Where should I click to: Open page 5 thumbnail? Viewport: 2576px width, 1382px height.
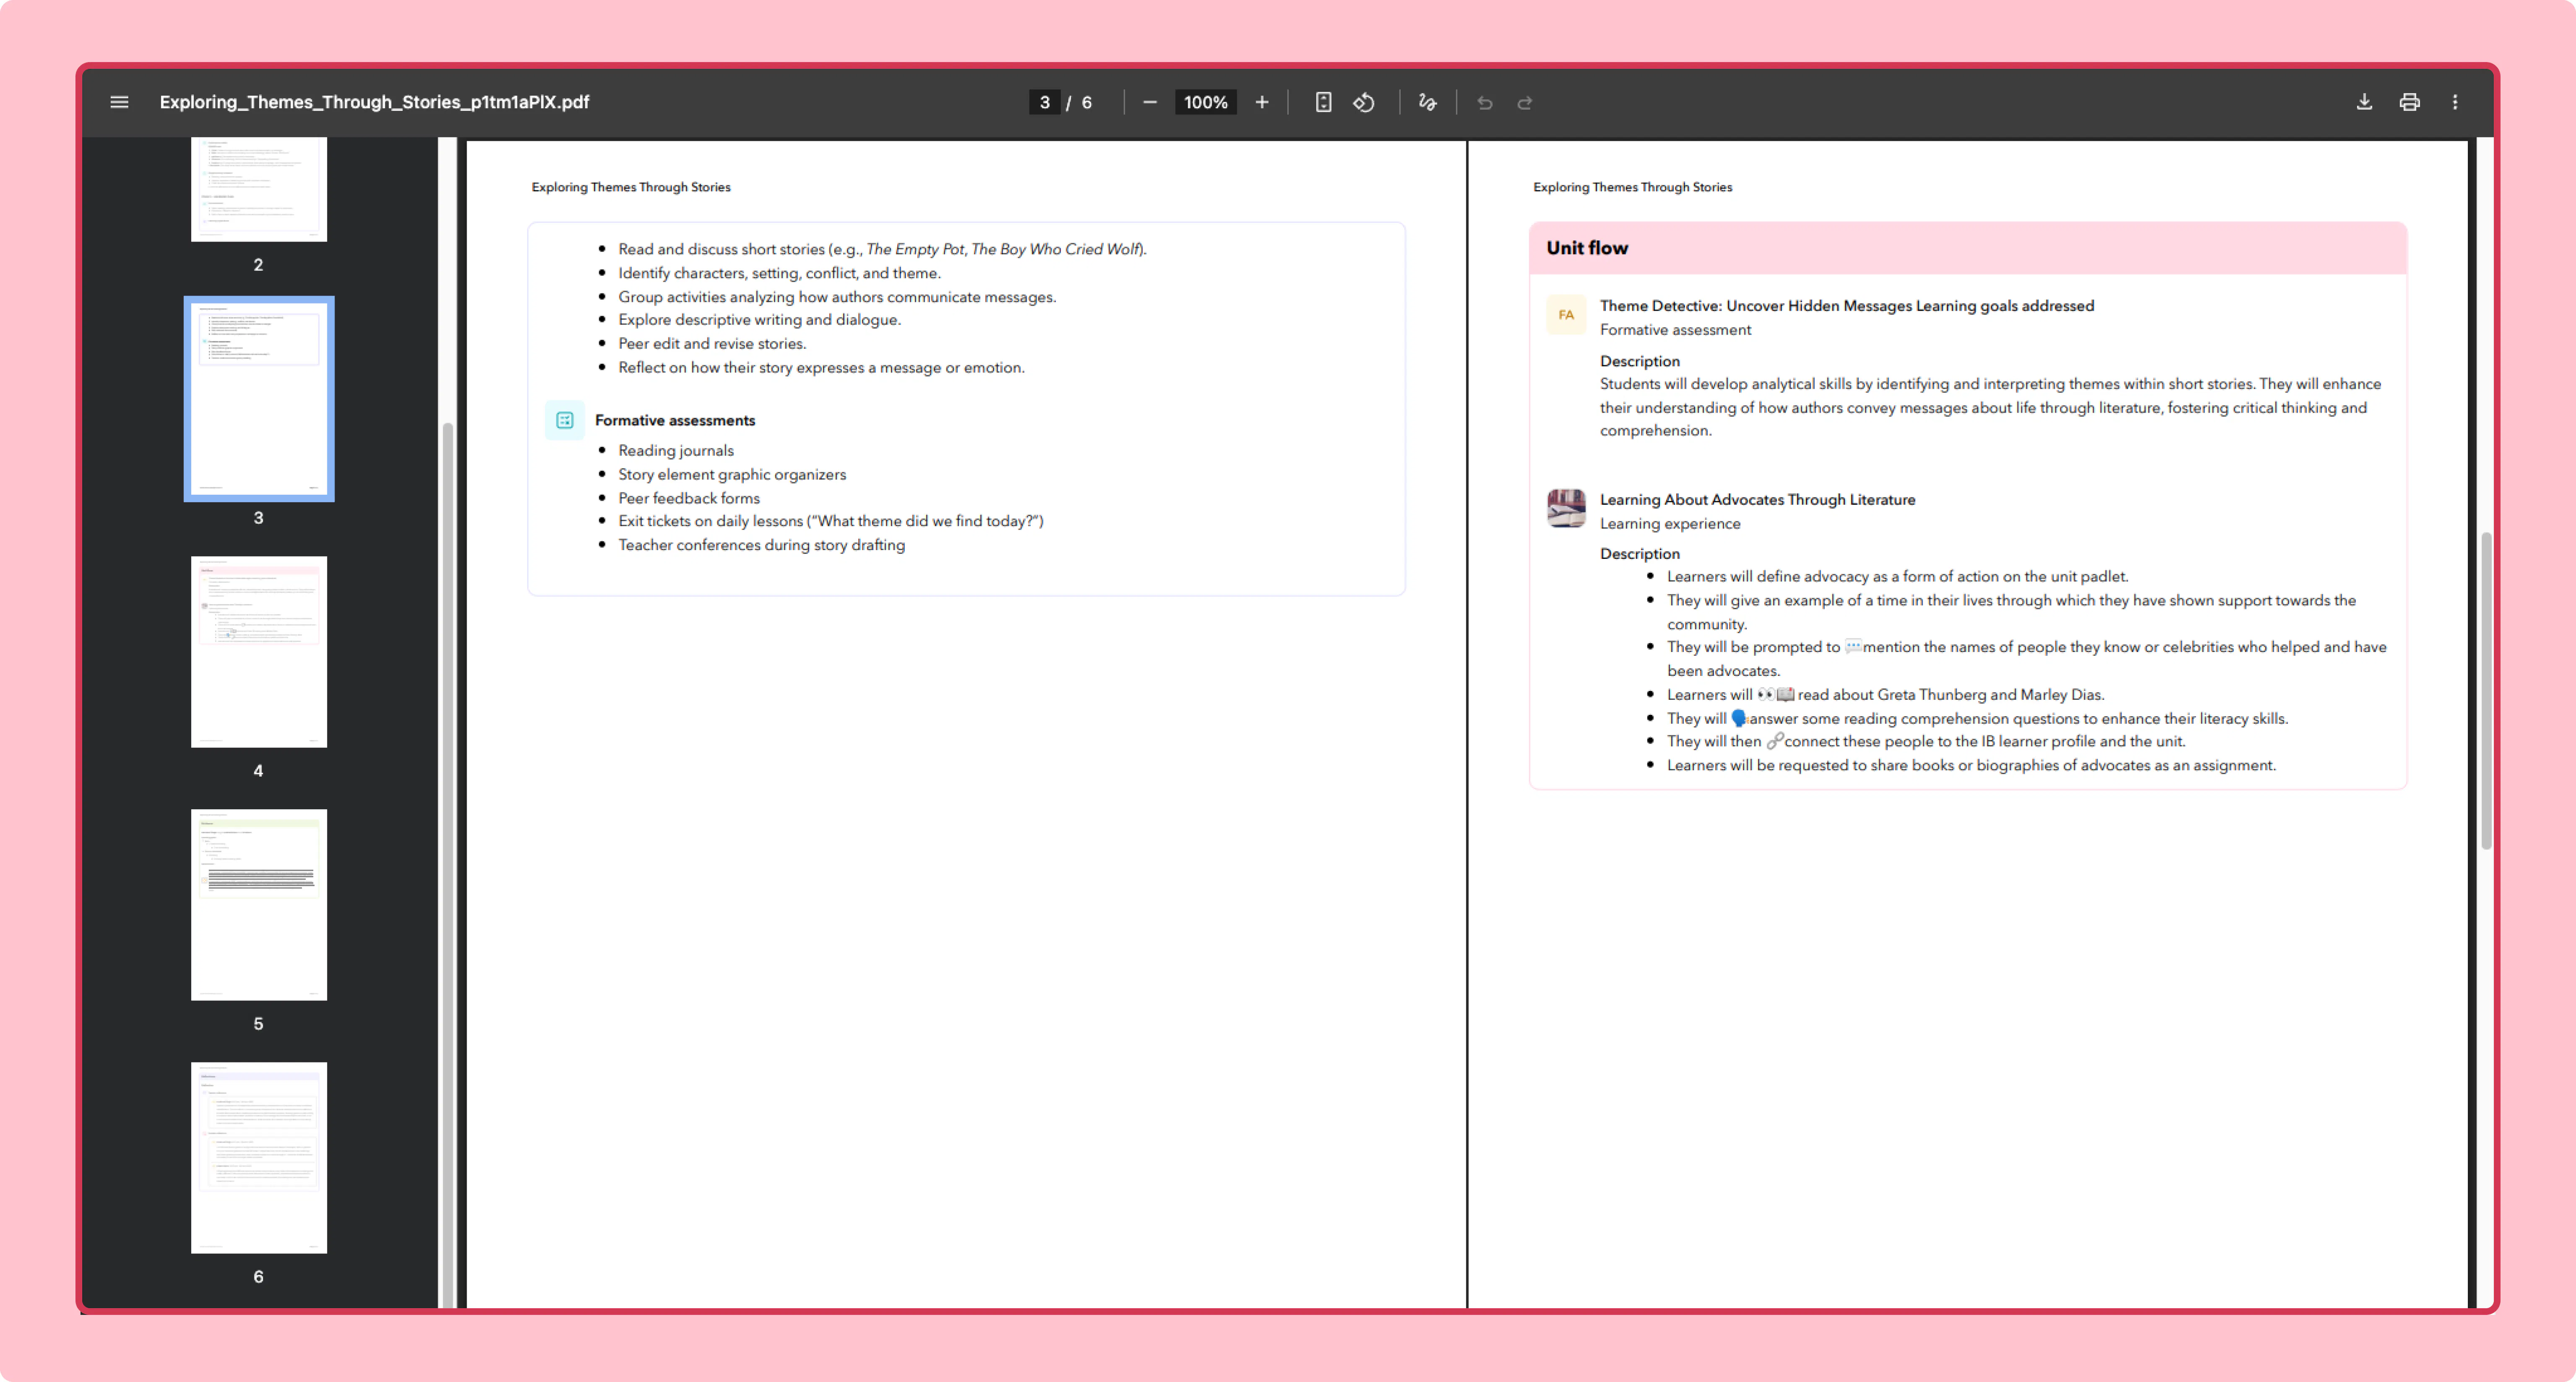[259, 905]
